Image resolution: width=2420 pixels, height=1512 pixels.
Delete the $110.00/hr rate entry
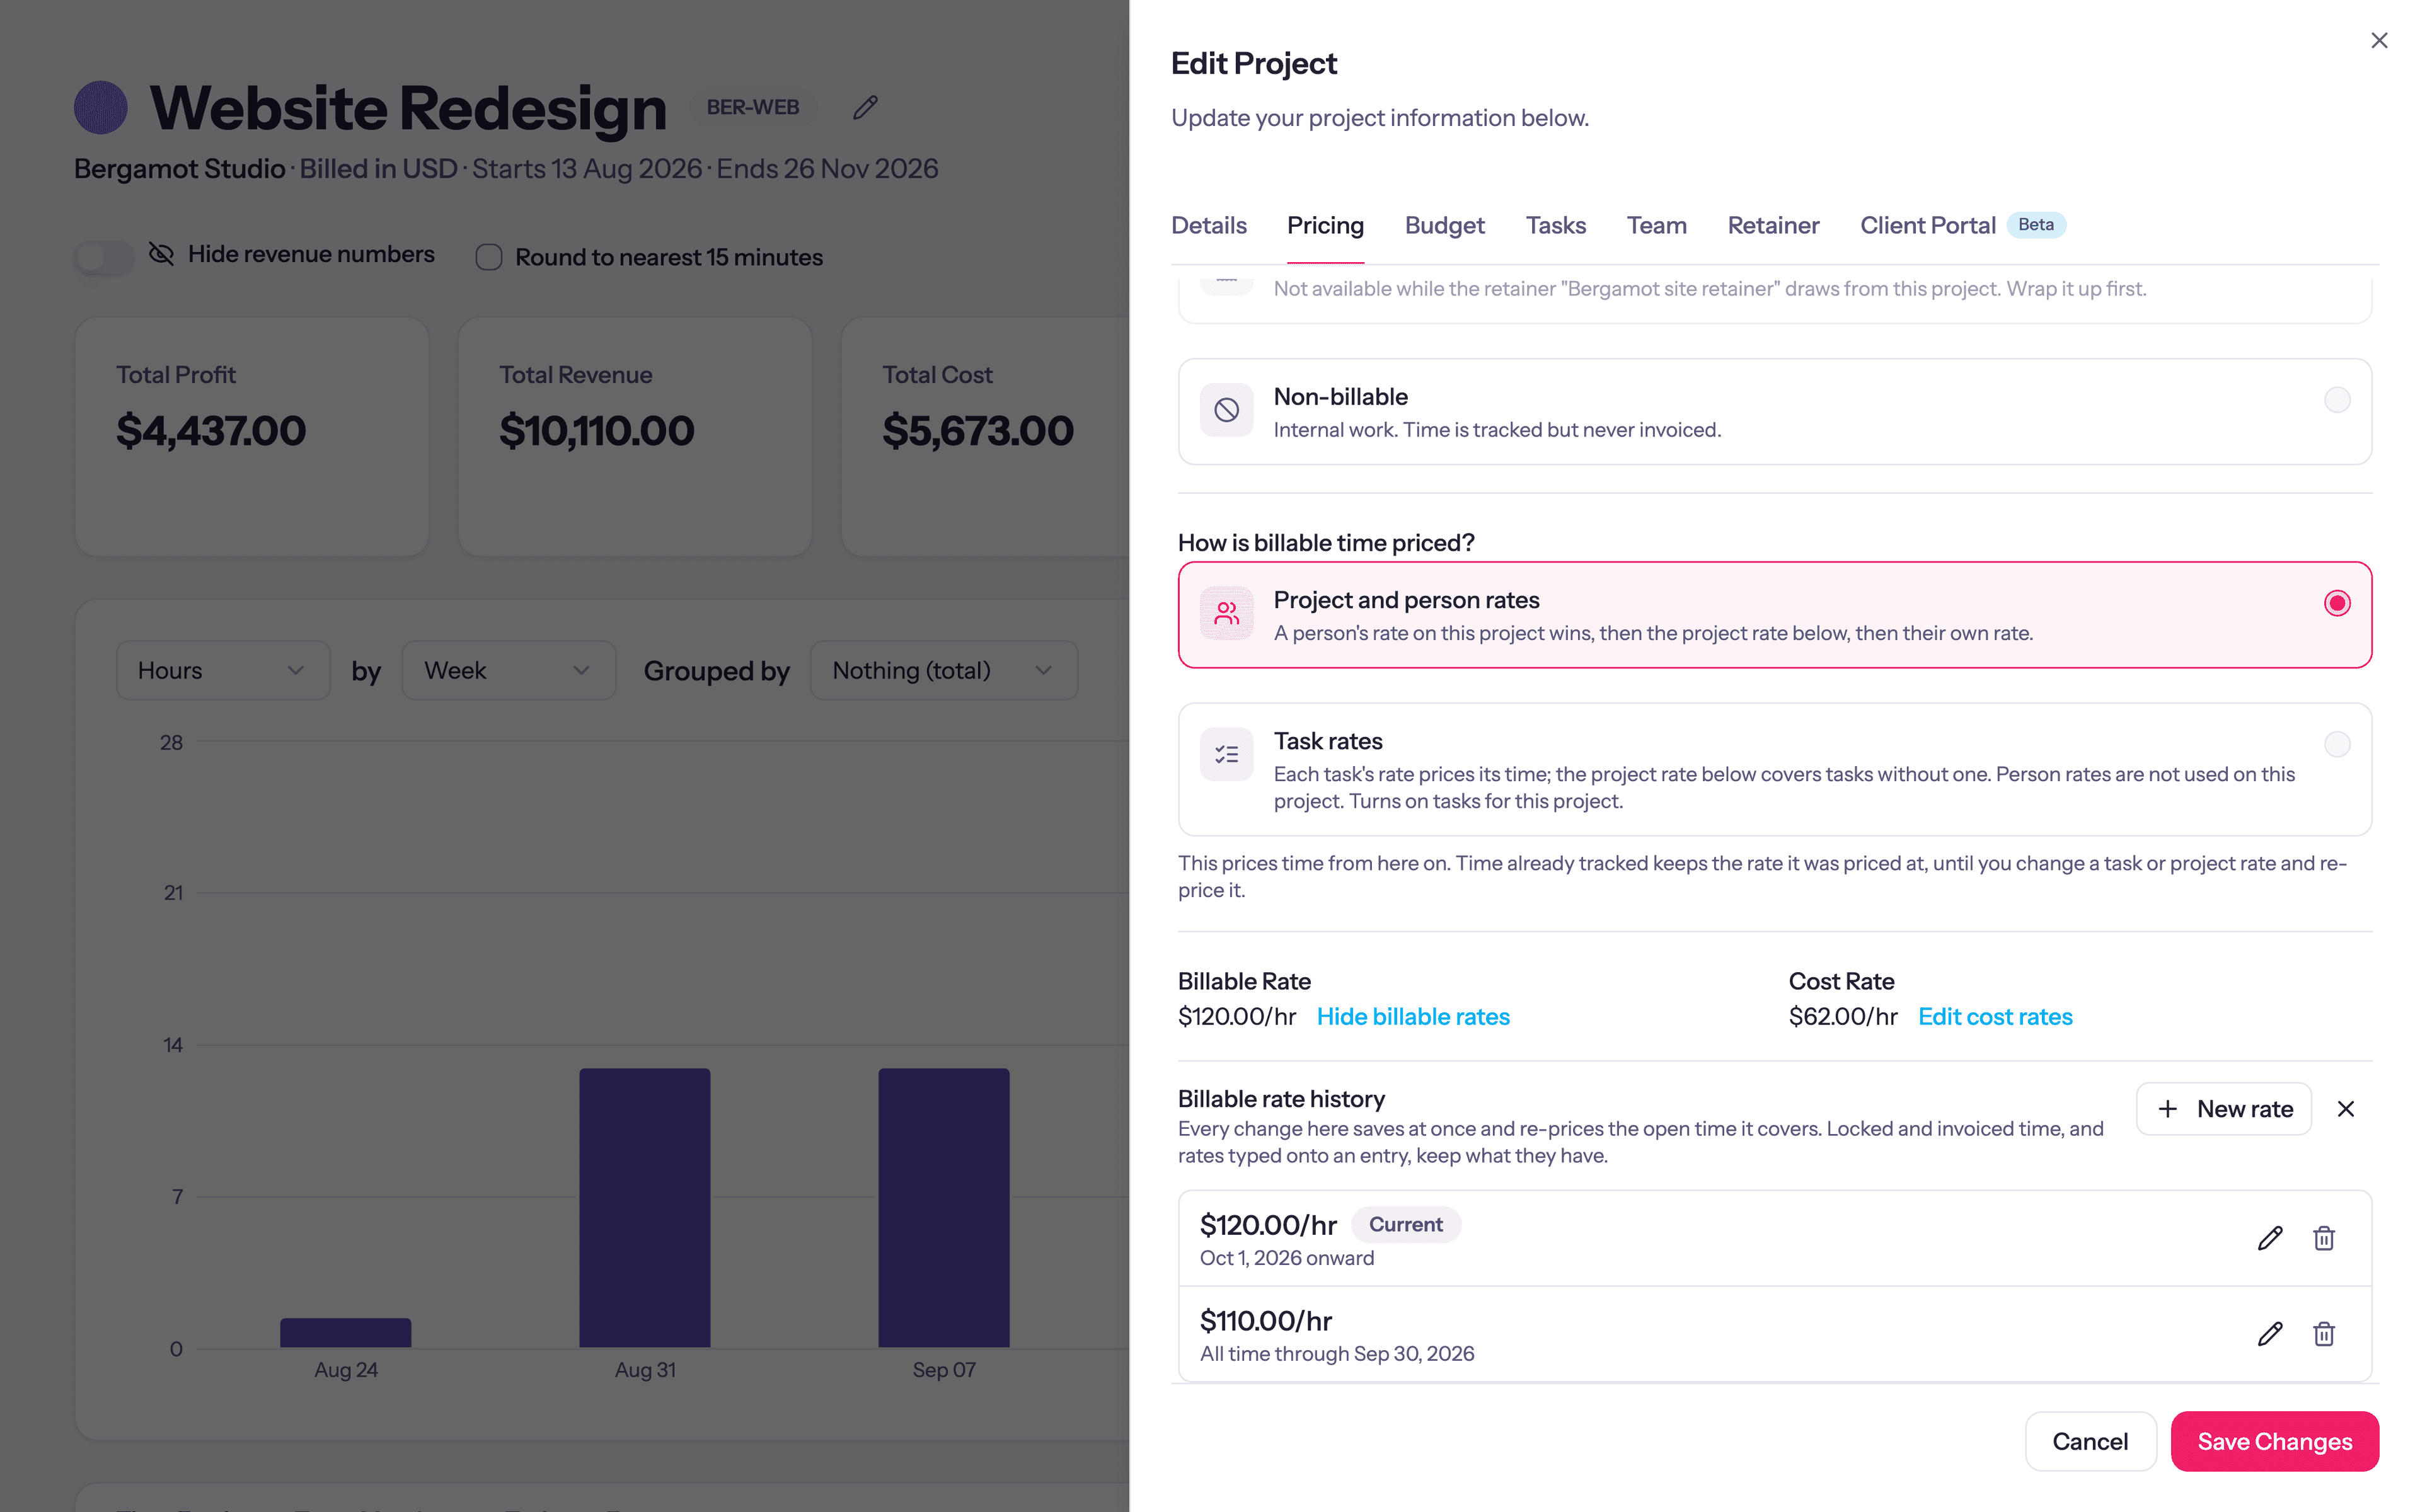2323,1334
